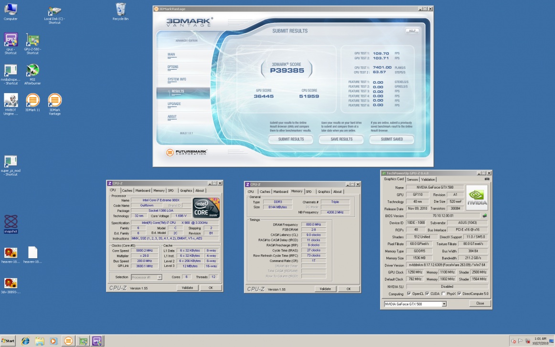Select System Info in the 3DMark sidebar
The width and height of the screenshot is (555, 347).
coord(177,79)
